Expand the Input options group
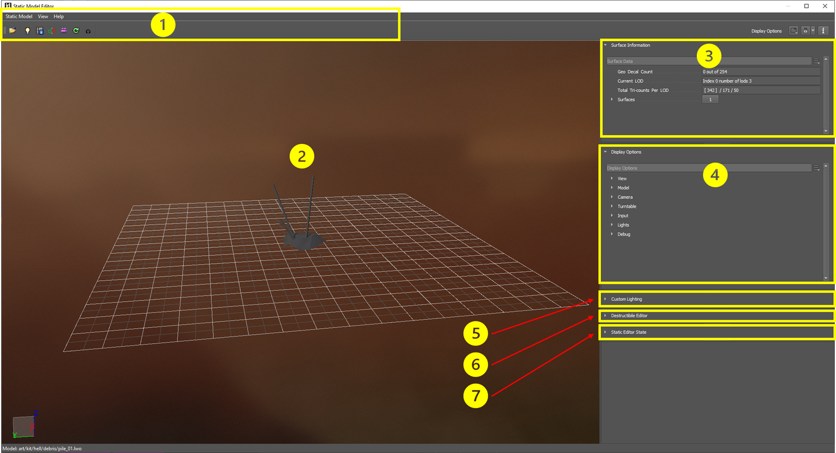The width and height of the screenshot is (836, 453). point(612,216)
